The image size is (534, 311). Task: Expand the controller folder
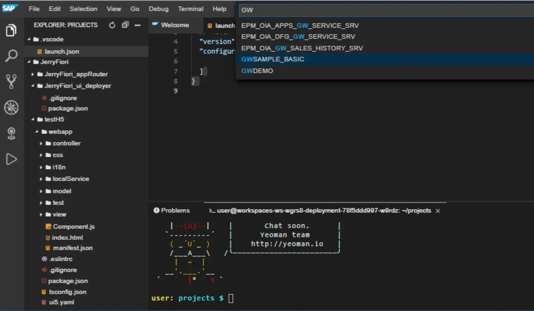tap(66, 143)
